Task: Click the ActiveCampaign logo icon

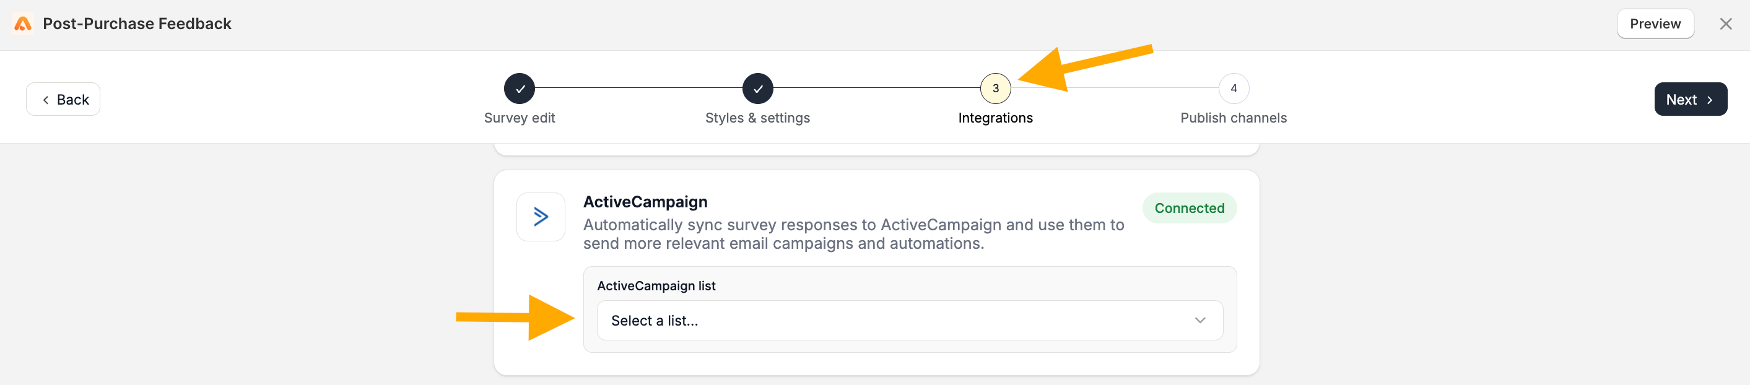Action: (541, 217)
